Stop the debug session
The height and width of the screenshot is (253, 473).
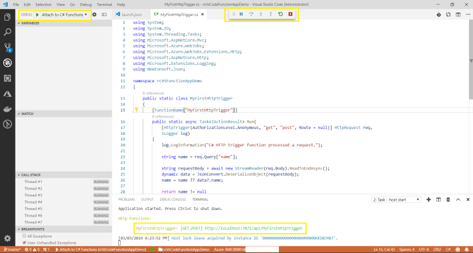(x=290, y=14)
